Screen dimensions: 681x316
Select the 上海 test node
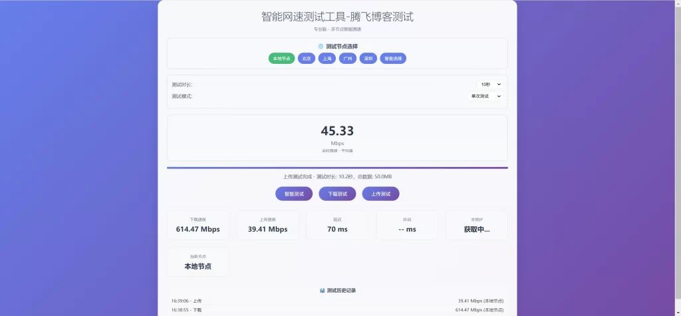pos(327,59)
